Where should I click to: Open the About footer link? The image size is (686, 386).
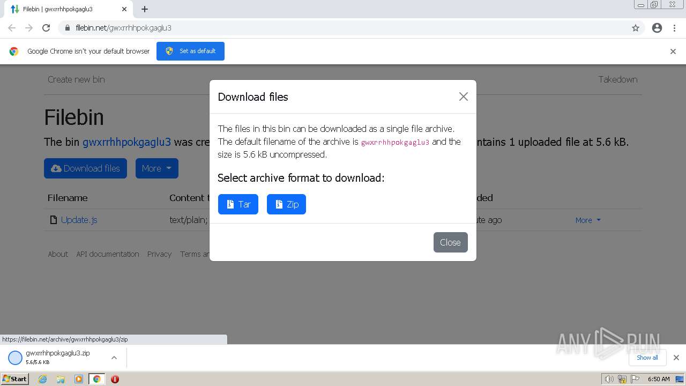click(x=58, y=254)
